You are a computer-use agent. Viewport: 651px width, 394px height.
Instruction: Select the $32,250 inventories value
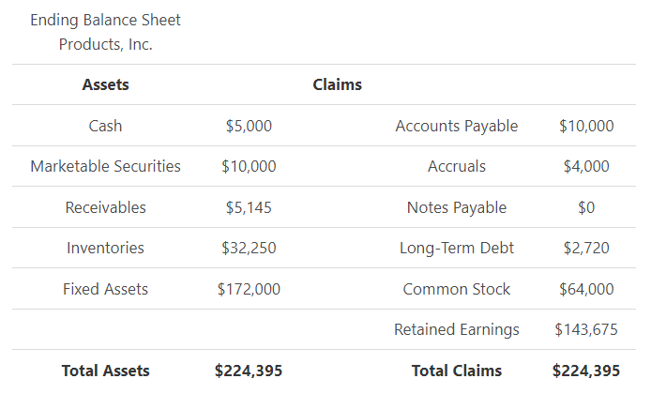pyautogui.click(x=249, y=248)
